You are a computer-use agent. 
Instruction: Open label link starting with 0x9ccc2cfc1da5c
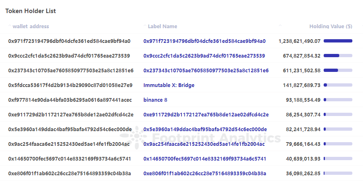(x=204, y=56)
